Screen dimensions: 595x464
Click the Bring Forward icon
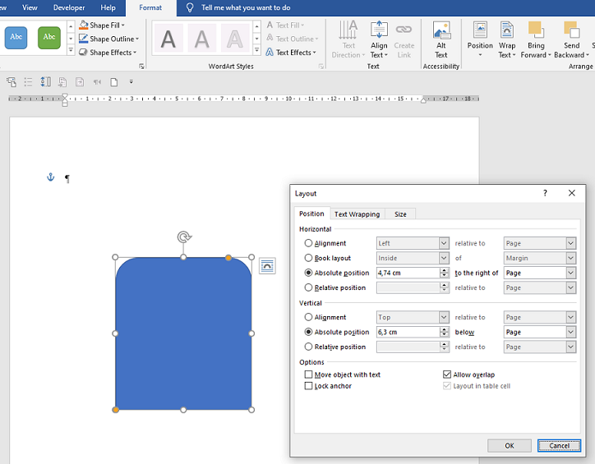pos(536,39)
